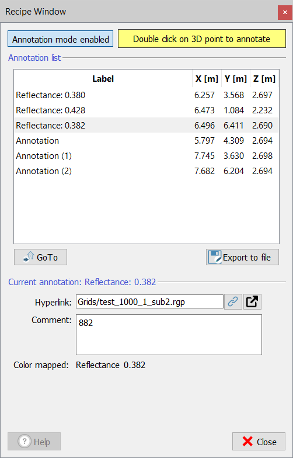Click into the Hyperlink text field
Screen dimensions: 293x458
149,301
